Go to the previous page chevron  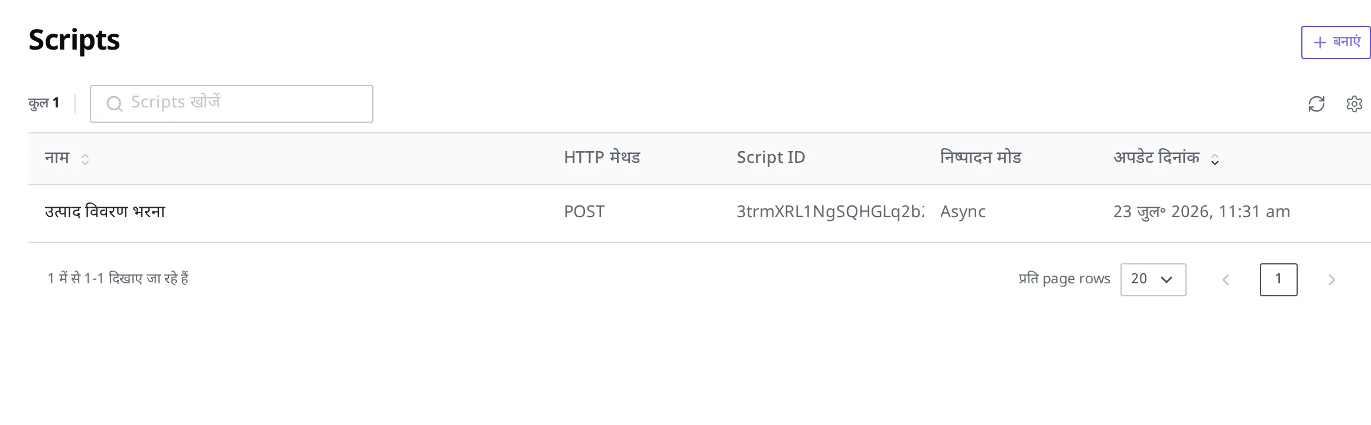[x=1226, y=280]
